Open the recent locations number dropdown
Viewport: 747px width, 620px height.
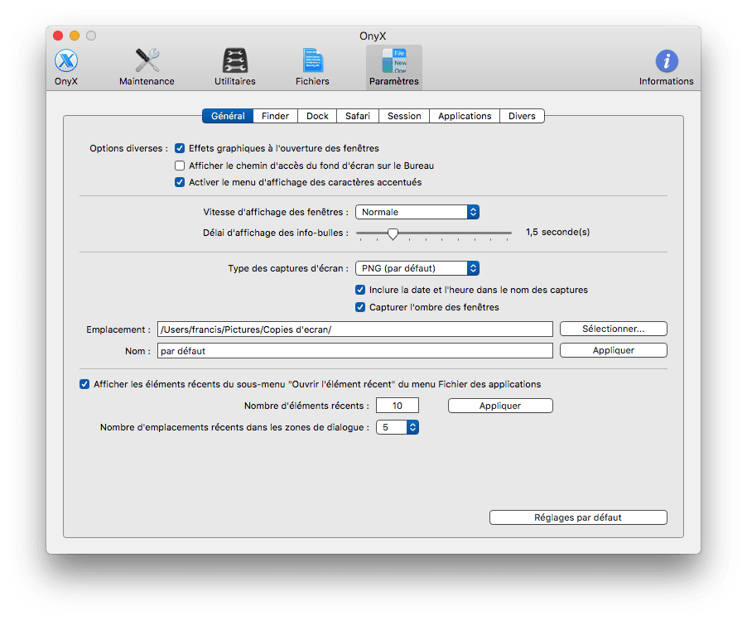click(398, 427)
